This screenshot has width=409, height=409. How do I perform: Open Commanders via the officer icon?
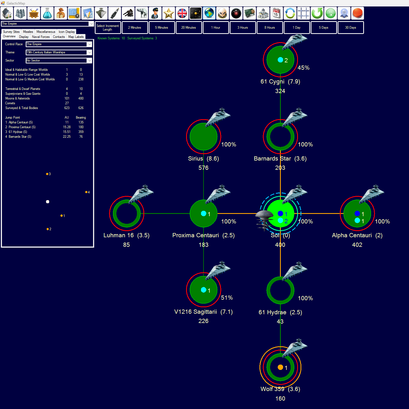coord(155,13)
